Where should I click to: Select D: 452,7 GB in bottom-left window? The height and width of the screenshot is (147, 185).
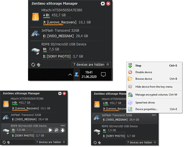(x=21, y=103)
